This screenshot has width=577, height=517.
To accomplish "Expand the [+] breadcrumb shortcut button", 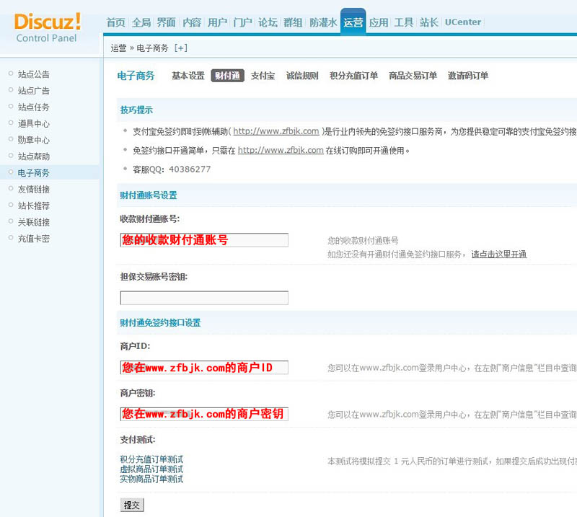I will (x=181, y=48).
